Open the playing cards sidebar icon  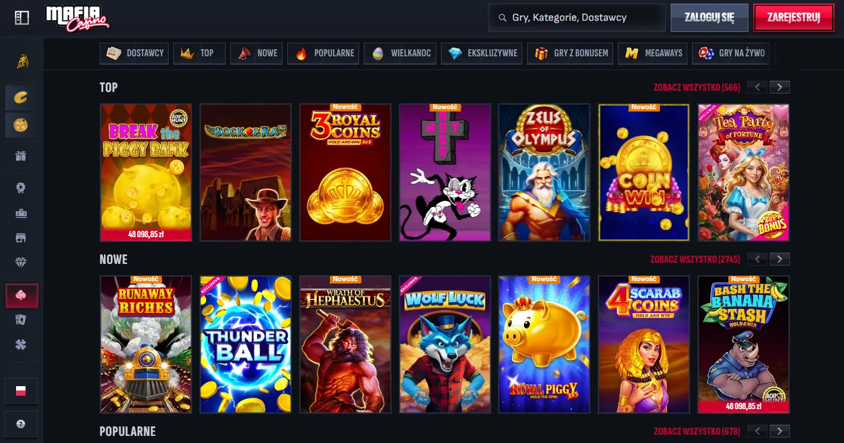pyautogui.click(x=22, y=320)
